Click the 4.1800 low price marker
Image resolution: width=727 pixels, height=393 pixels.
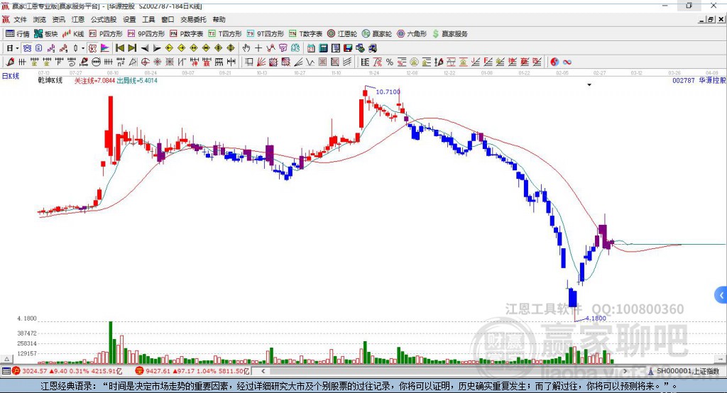click(x=596, y=319)
